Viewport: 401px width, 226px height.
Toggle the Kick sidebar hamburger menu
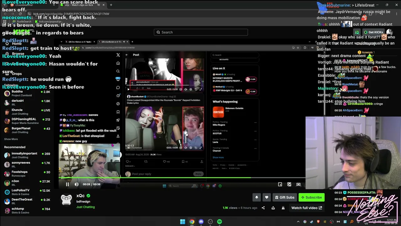[7, 32]
